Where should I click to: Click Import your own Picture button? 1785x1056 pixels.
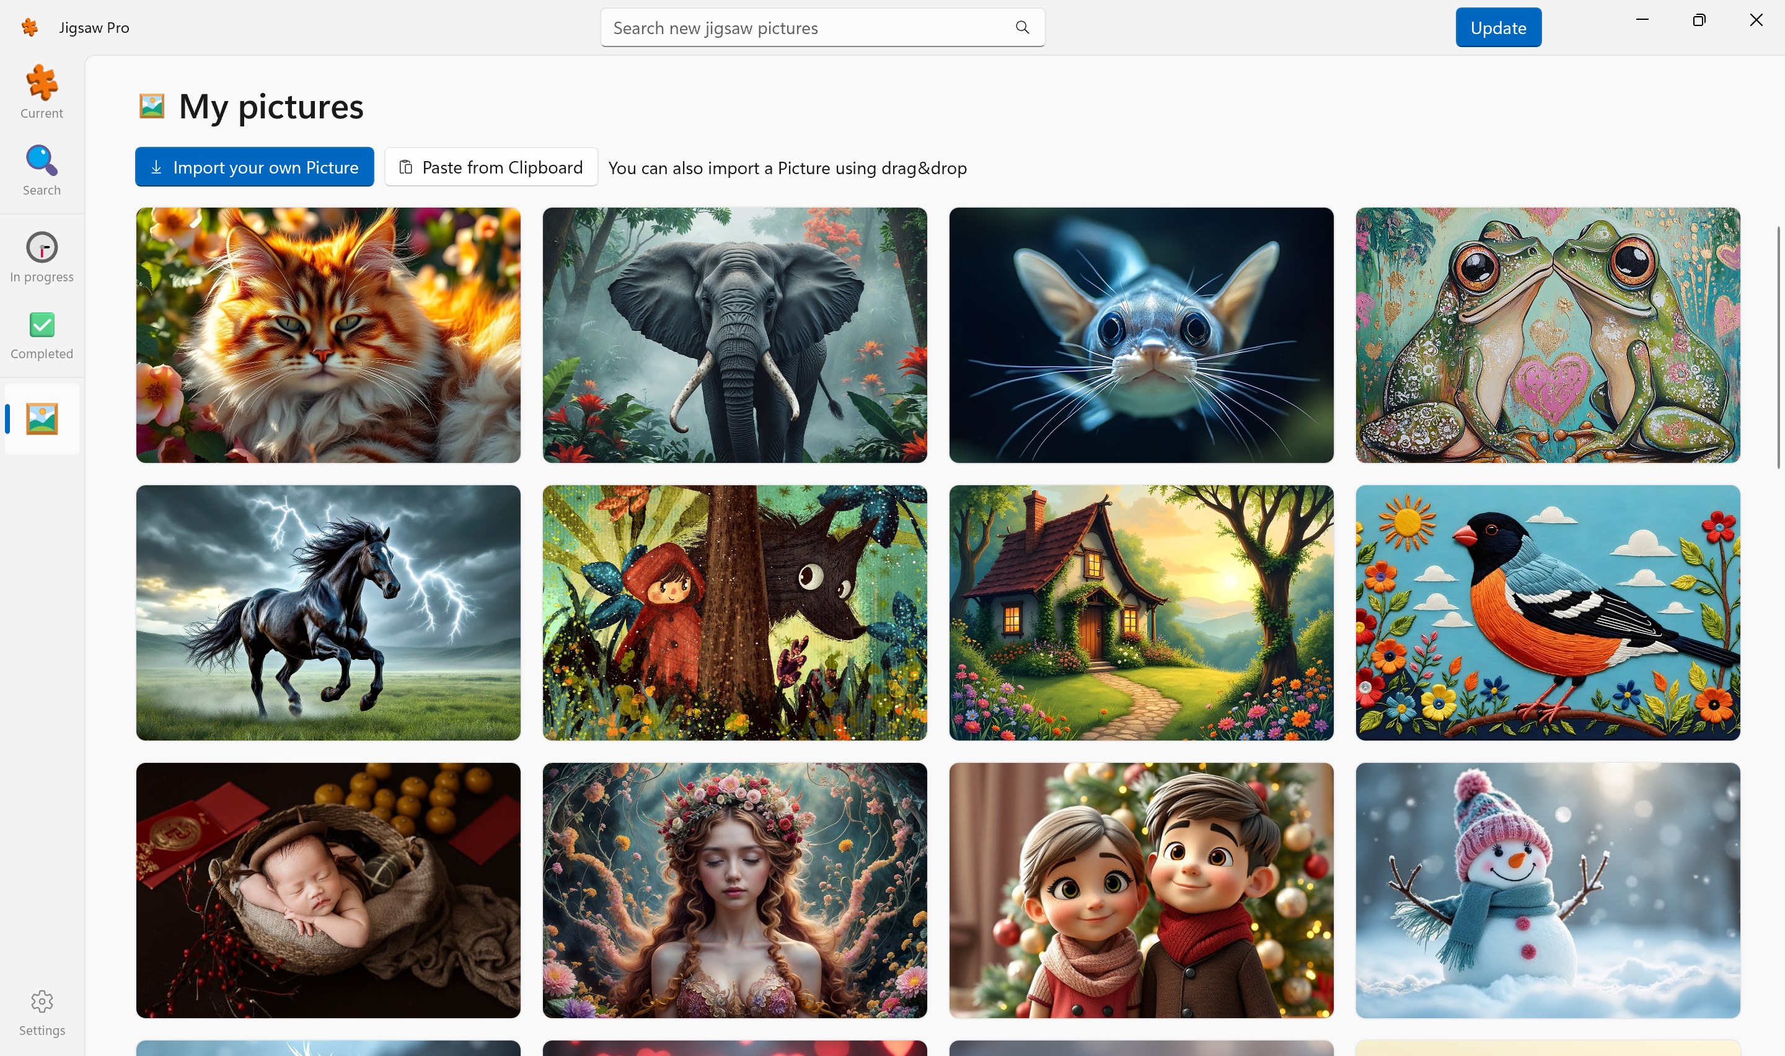point(254,167)
